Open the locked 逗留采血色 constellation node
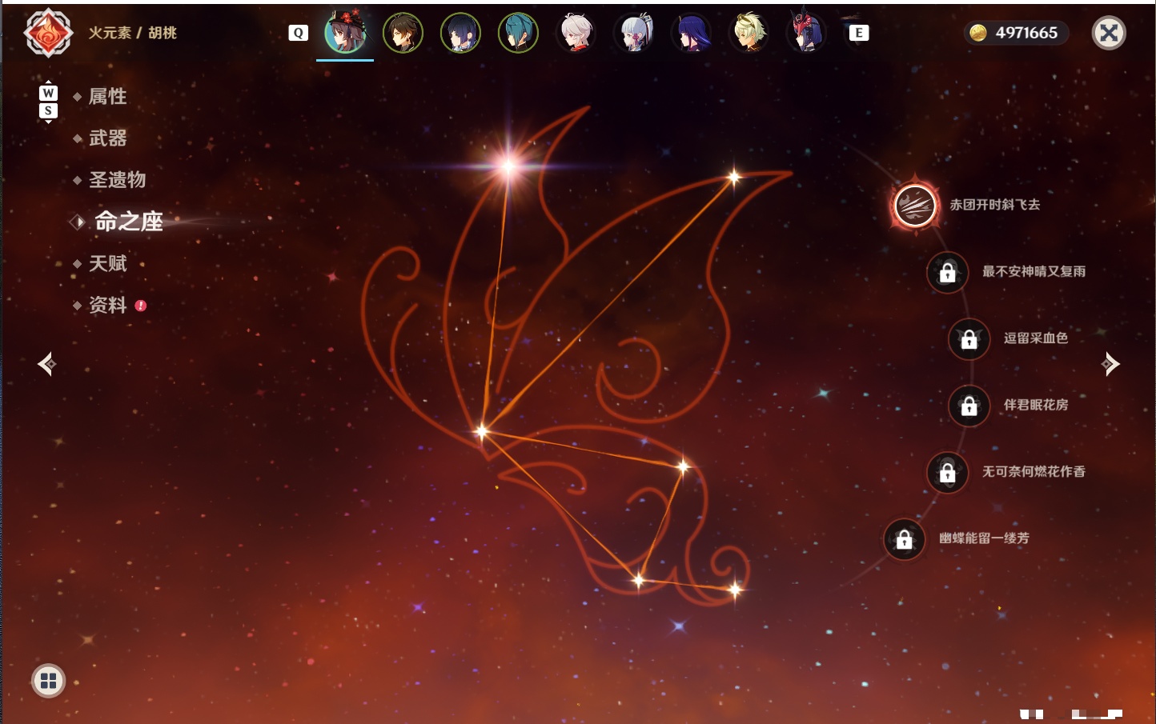 (x=969, y=339)
